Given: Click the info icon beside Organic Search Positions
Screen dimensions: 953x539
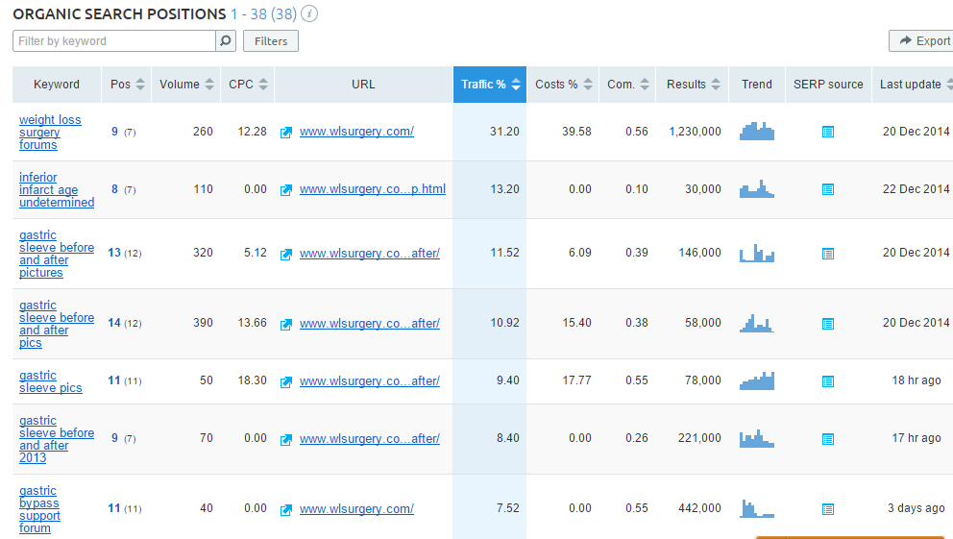Looking at the screenshot, I should click(x=308, y=13).
